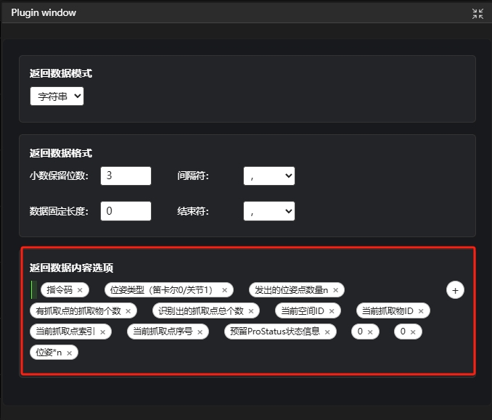
Task: Remove the 位姿类型 tag via its x icon
Action: (224, 290)
